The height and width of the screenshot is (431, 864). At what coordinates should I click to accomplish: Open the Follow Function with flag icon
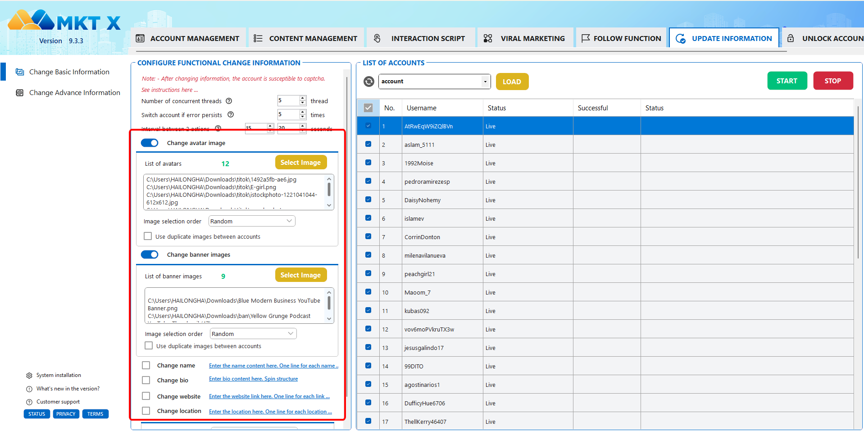click(x=586, y=38)
